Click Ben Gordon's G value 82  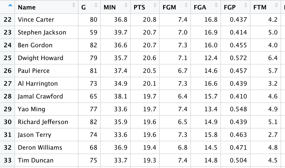click(x=94, y=45)
